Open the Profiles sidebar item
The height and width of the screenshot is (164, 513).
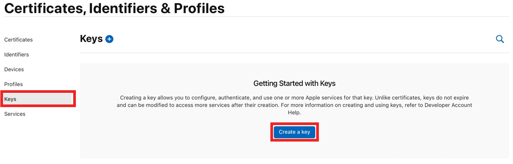(x=14, y=84)
